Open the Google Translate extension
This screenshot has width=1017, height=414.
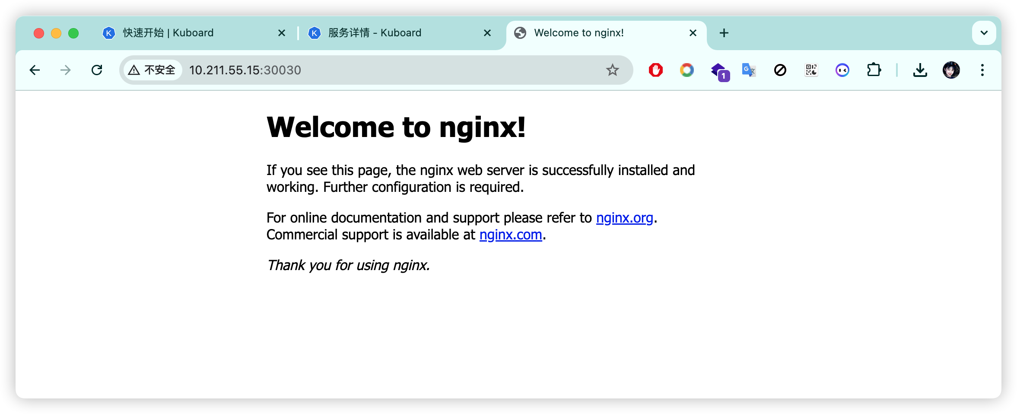749,70
